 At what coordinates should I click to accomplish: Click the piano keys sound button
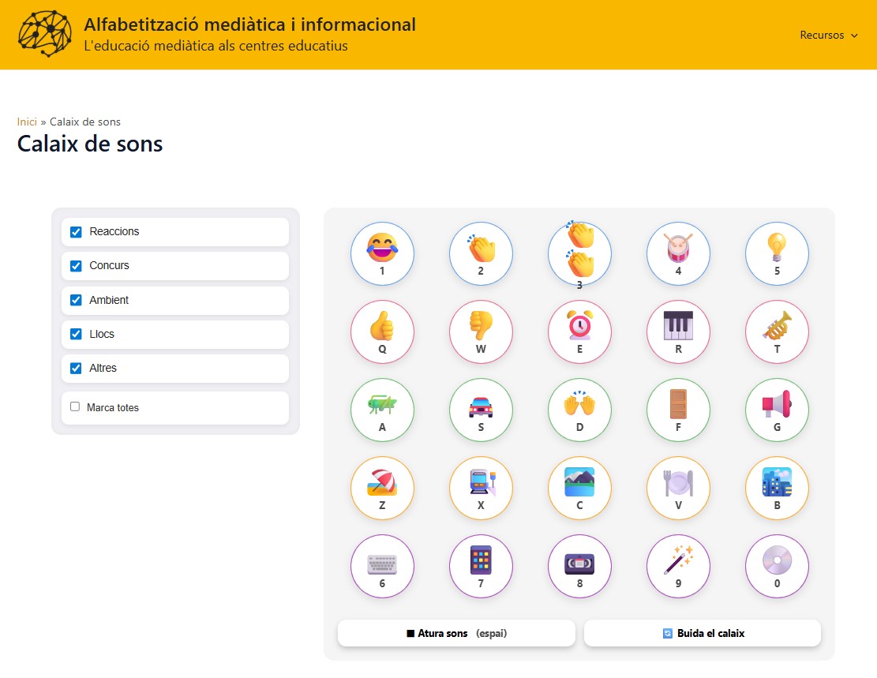tap(678, 331)
